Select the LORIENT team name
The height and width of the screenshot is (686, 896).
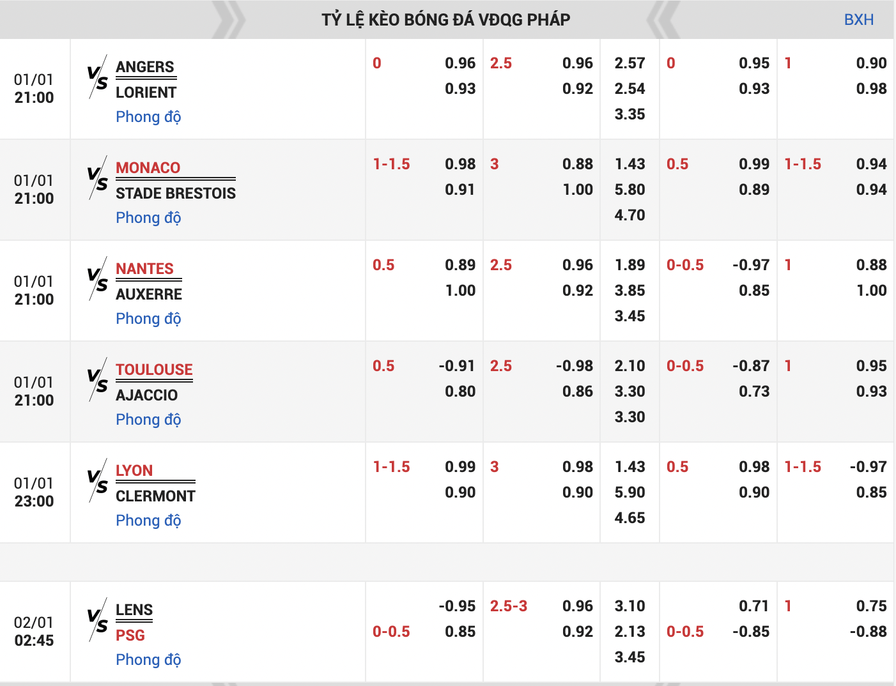coord(146,93)
